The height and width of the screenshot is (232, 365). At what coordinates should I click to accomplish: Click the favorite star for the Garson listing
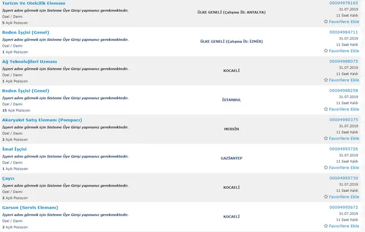click(x=326, y=226)
